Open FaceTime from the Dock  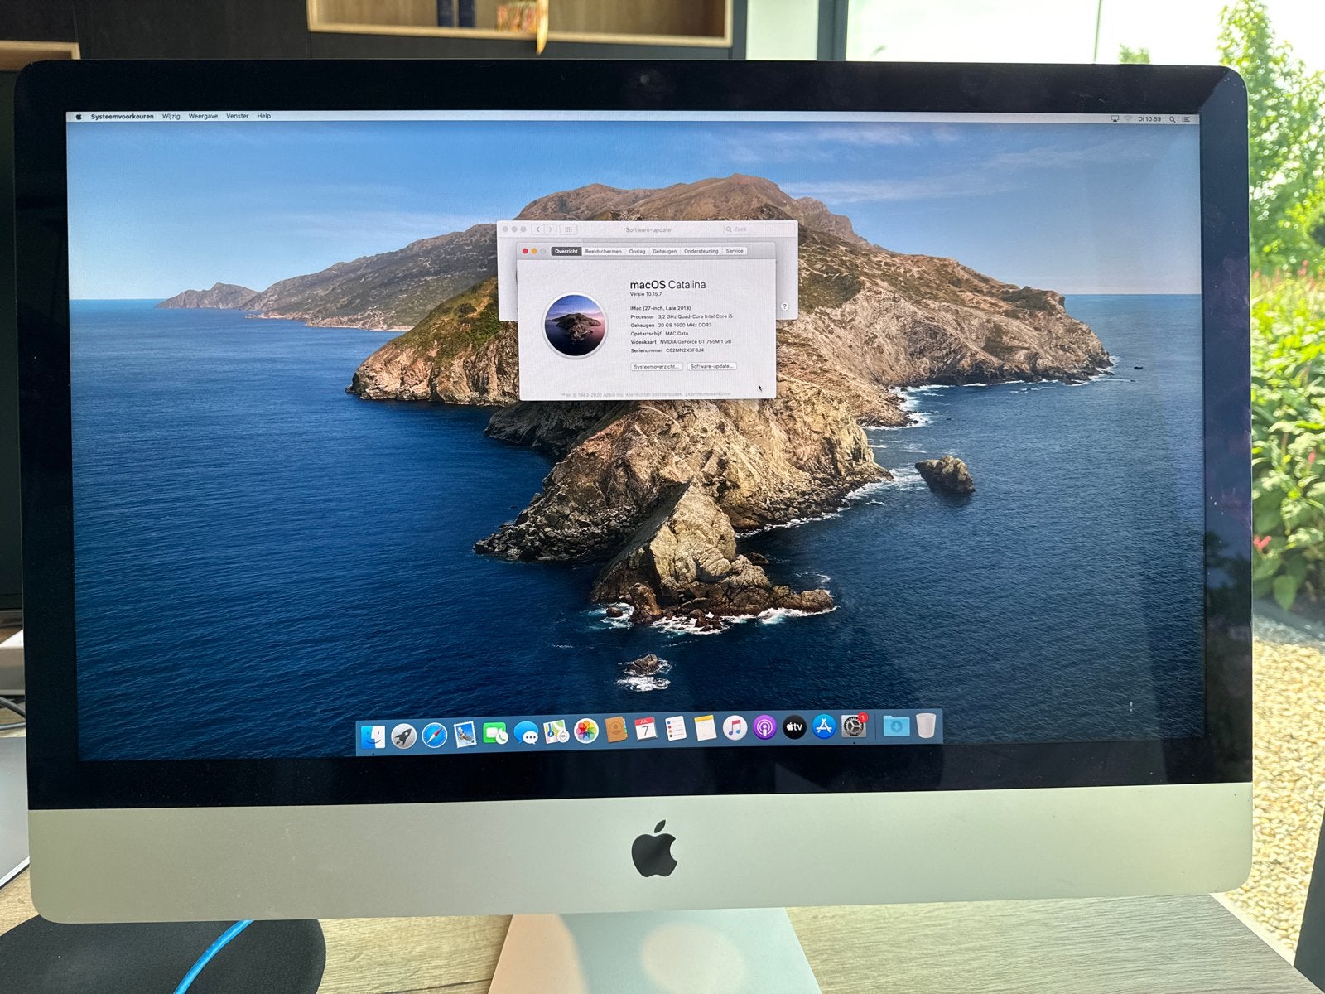(x=495, y=733)
